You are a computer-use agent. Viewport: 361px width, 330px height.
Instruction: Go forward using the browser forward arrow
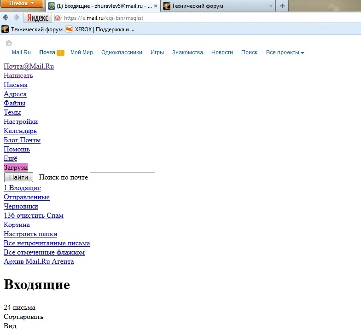click(17, 17)
